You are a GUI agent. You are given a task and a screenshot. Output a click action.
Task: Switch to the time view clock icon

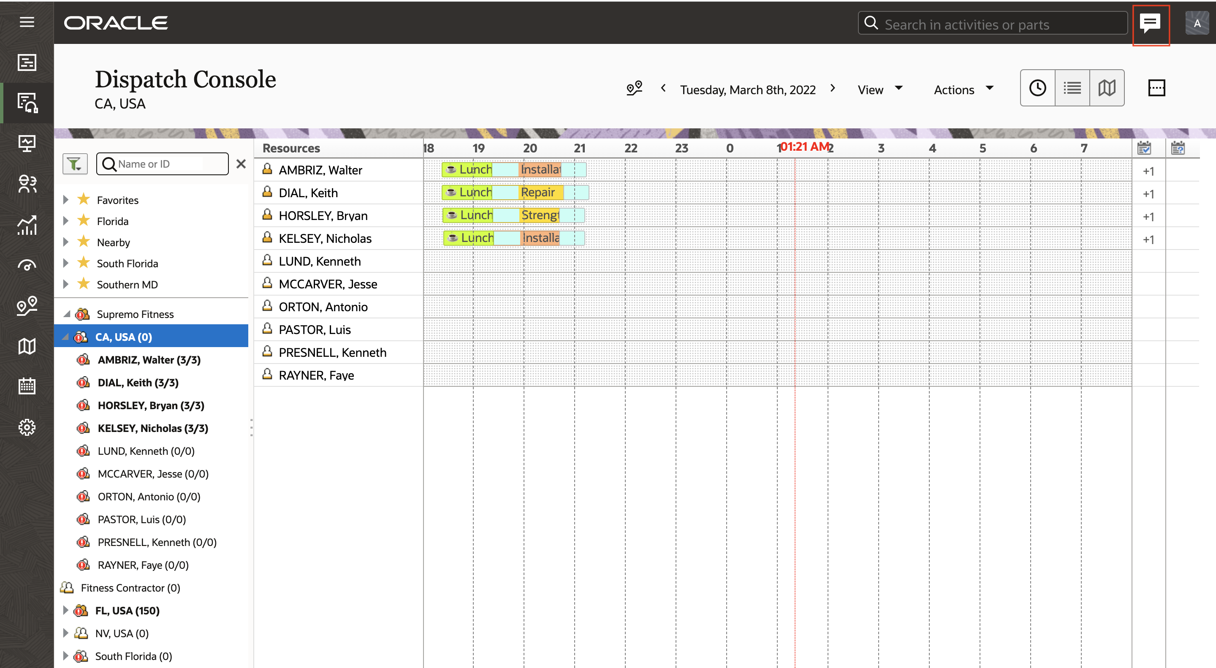1037,88
